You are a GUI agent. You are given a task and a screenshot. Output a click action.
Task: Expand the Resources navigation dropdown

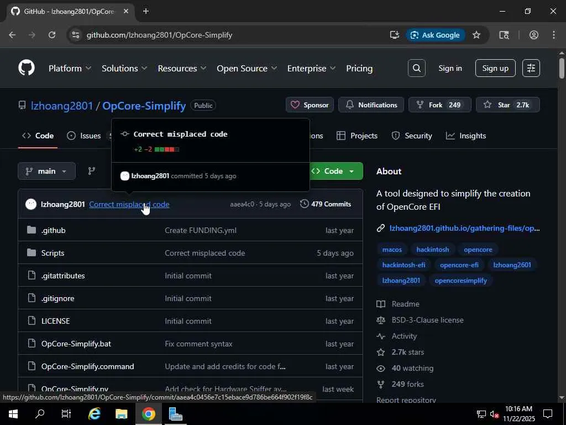pyautogui.click(x=182, y=68)
